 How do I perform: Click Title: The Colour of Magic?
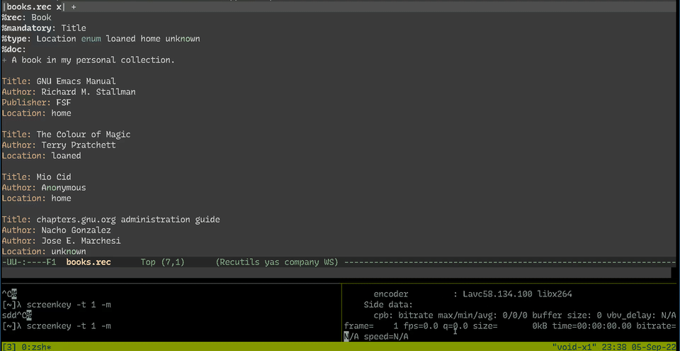[x=66, y=135]
